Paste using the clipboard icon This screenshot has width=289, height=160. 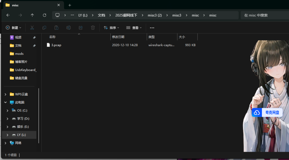pos(56,28)
